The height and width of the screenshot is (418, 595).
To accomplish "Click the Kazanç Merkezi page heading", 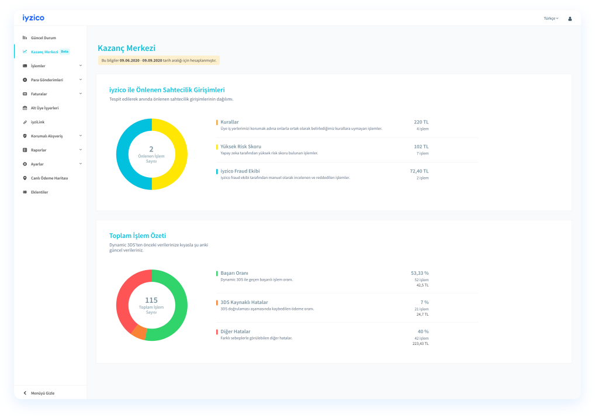I will (126, 48).
